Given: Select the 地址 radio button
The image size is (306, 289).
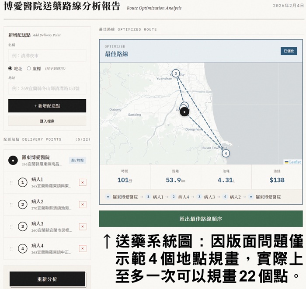Looking at the screenshot, I should 10,69.
